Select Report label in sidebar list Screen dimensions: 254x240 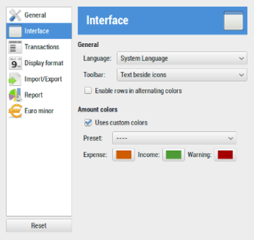(x=34, y=95)
